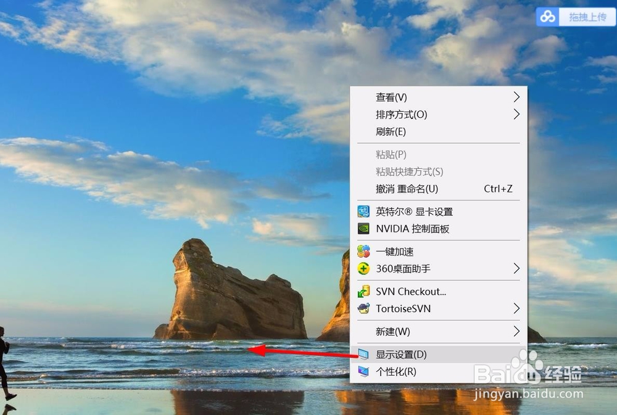The width and height of the screenshot is (617, 415).
Task: Select the 一键加速 rainbow icon
Action: point(365,251)
